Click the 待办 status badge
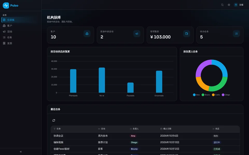This screenshot has width=249, height=155. pyautogui.click(x=216, y=136)
